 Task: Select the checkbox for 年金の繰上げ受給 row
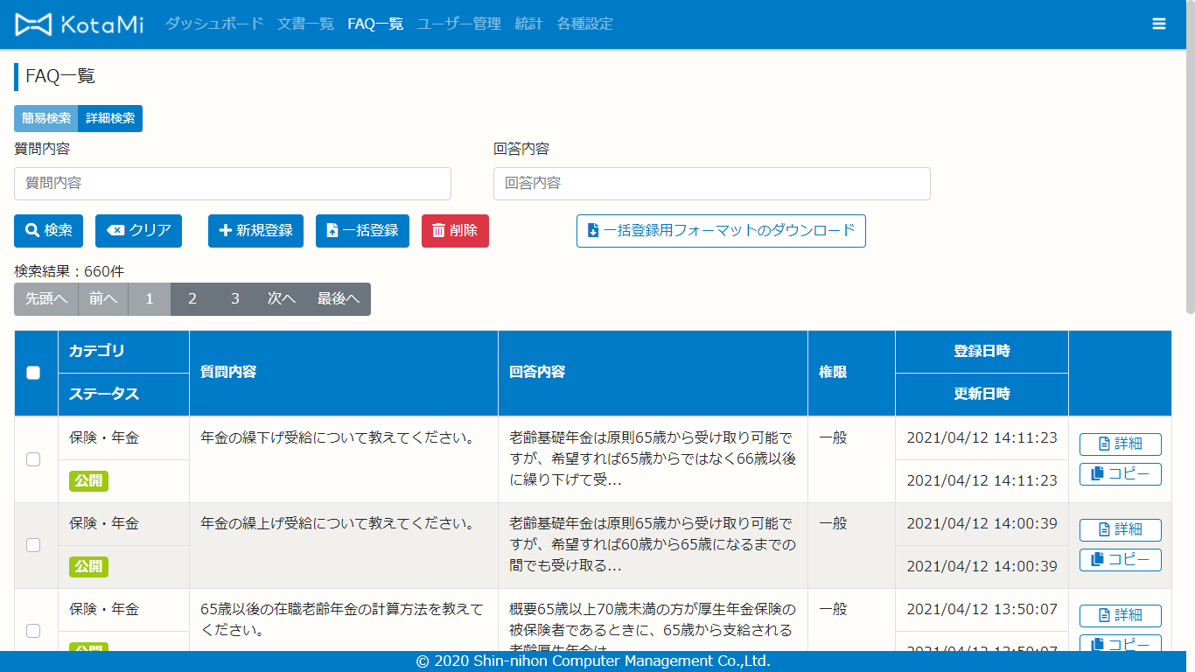click(x=33, y=545)
